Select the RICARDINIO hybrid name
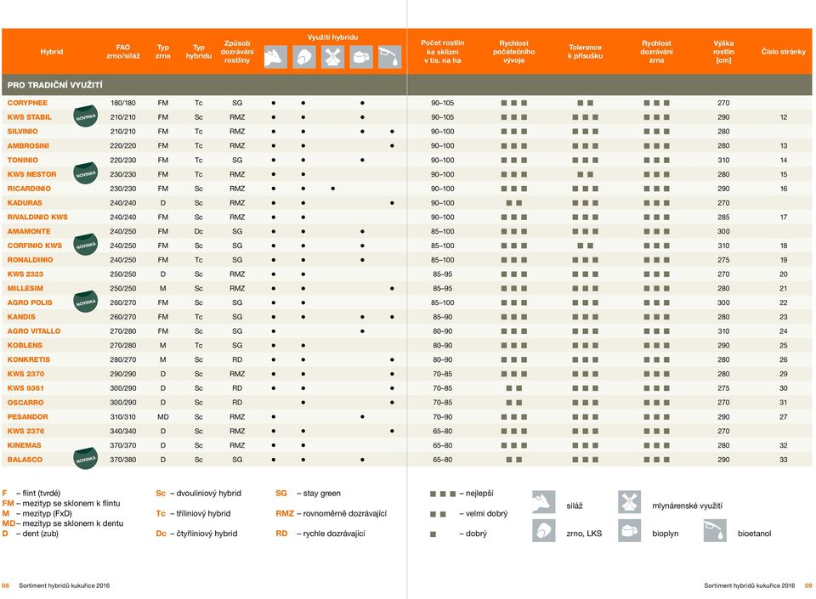The width and height of the screenshot is (816, 599). (x=29, y=189)
